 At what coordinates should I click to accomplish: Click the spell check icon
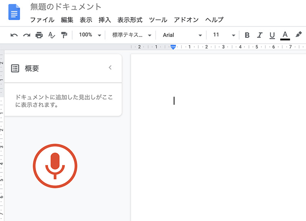pos(51,35)
